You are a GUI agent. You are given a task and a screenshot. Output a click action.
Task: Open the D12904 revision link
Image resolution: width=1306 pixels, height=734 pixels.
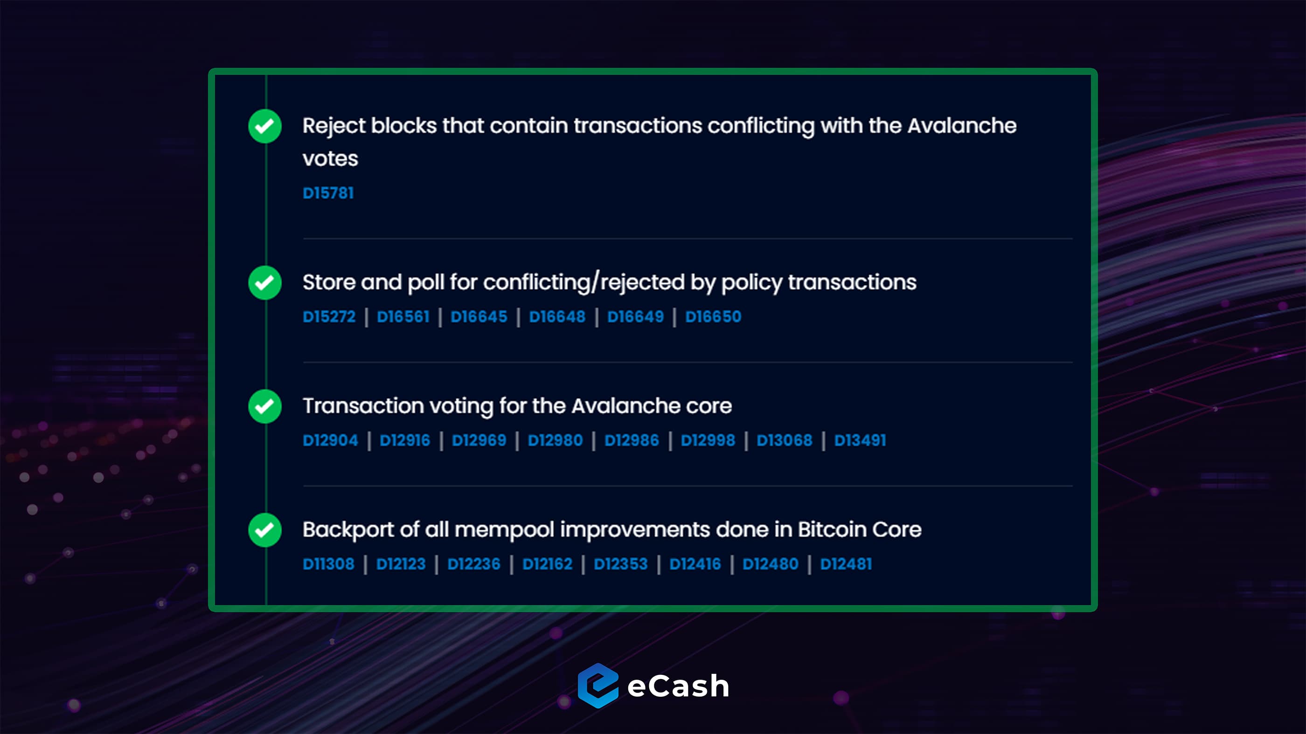point(330,440)
